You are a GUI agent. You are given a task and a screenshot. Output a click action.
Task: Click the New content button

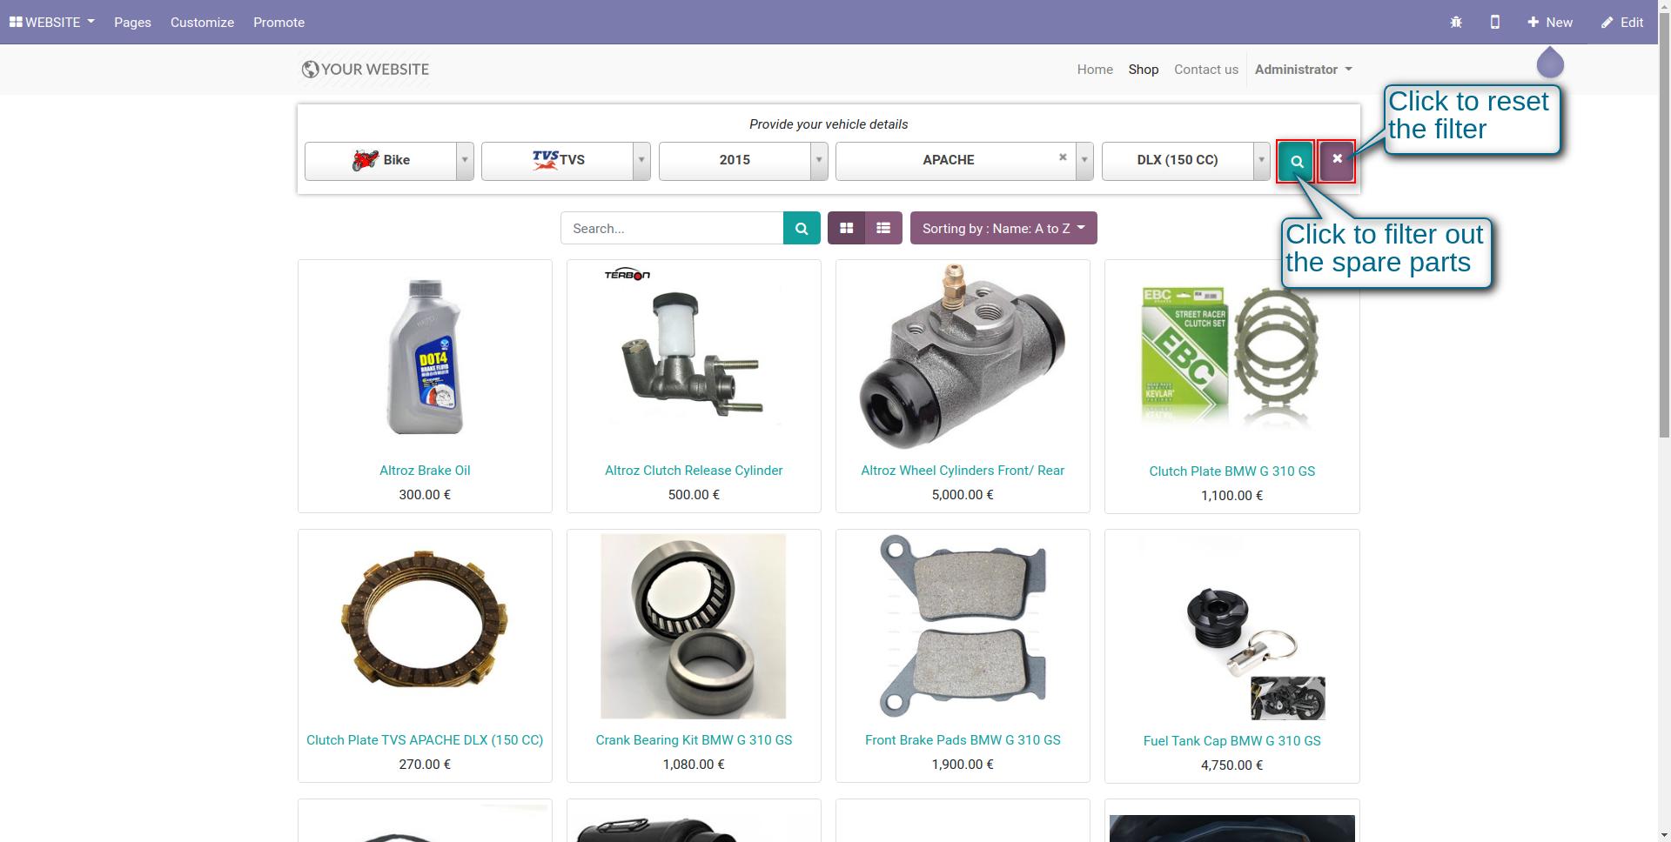(1550, 23)
